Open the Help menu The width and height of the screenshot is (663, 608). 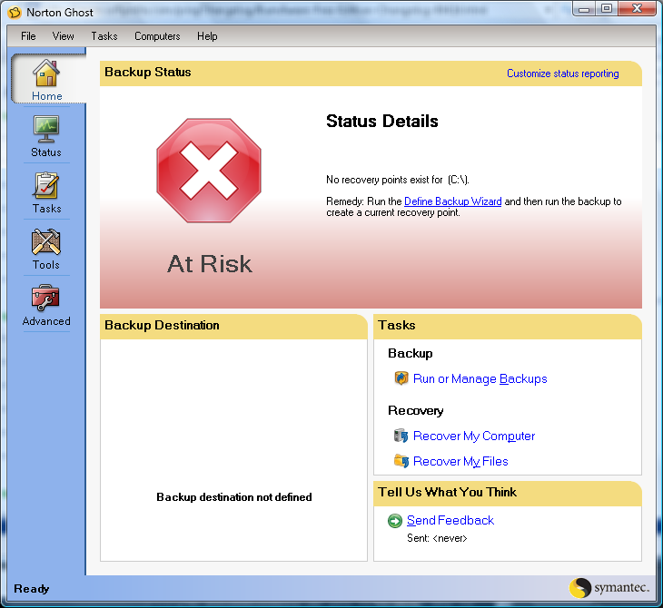pos(207,36)
